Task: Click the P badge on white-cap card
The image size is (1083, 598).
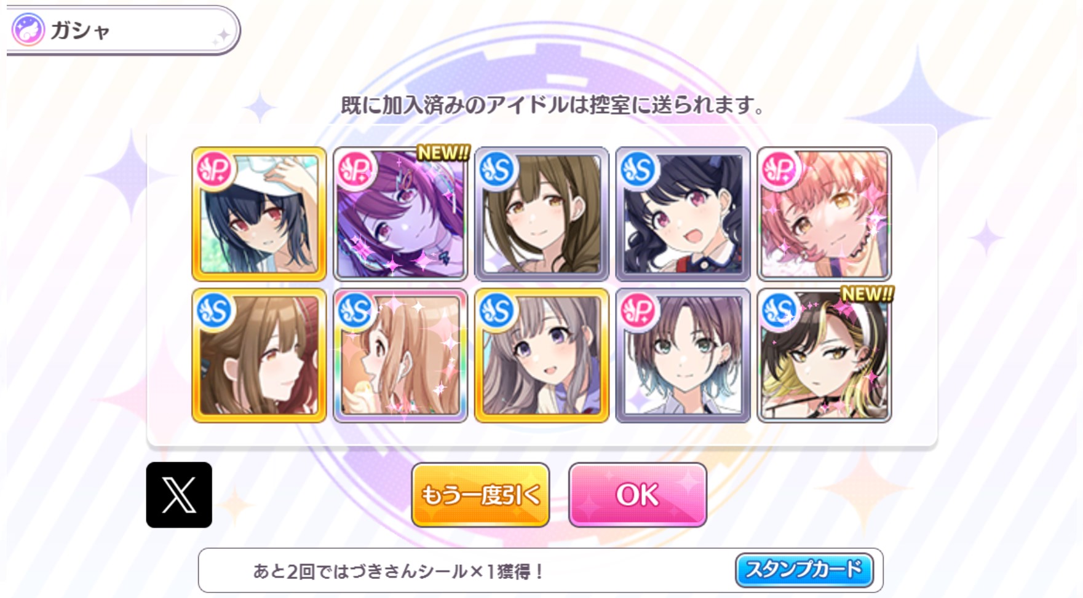Action: 215,169
